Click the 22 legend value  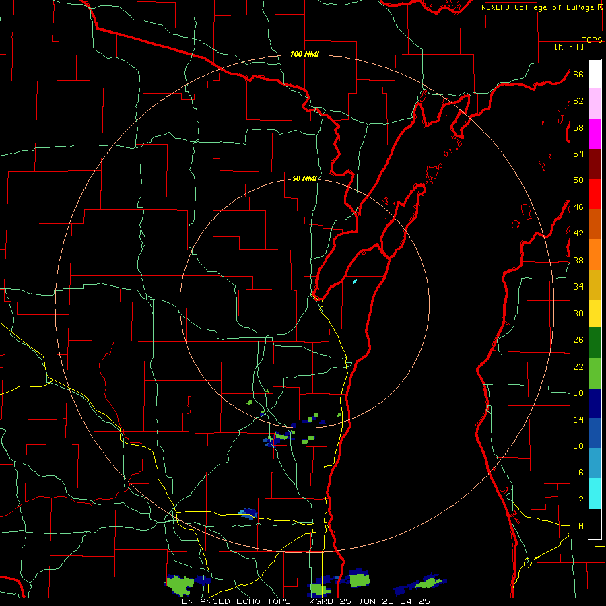578,366
